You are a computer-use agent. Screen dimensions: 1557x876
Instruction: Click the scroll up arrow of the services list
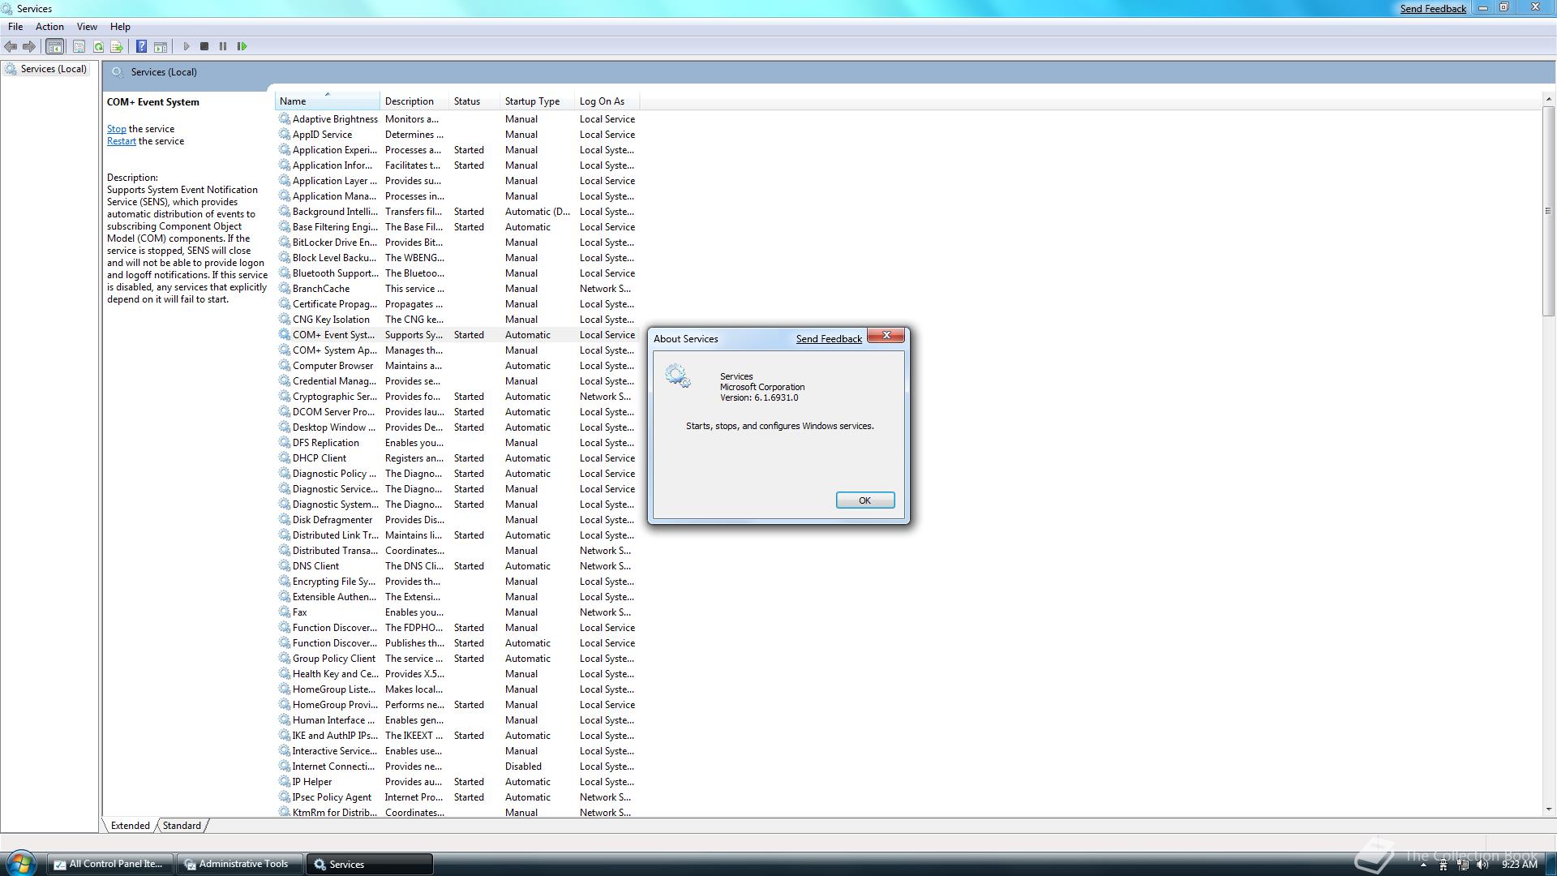point(1548,99)
